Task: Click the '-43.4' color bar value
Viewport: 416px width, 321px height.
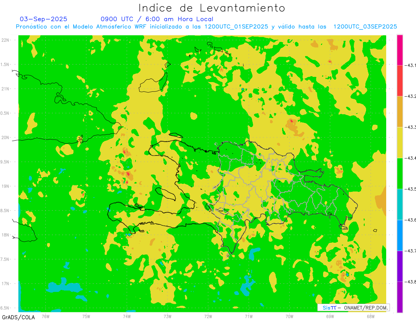Action: 410,158
